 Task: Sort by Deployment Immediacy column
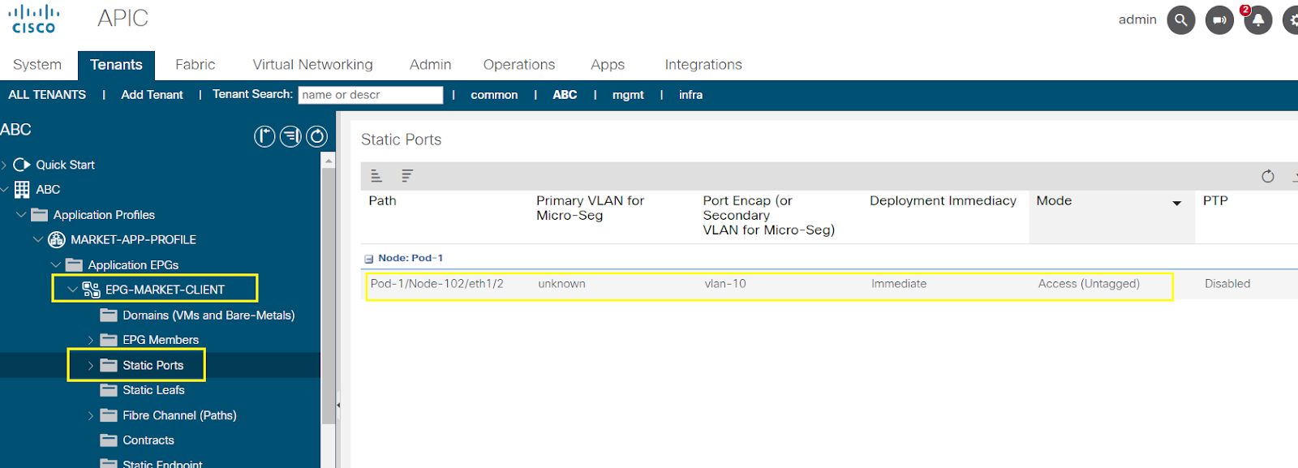pyautogui.click(x=943, y=200)
